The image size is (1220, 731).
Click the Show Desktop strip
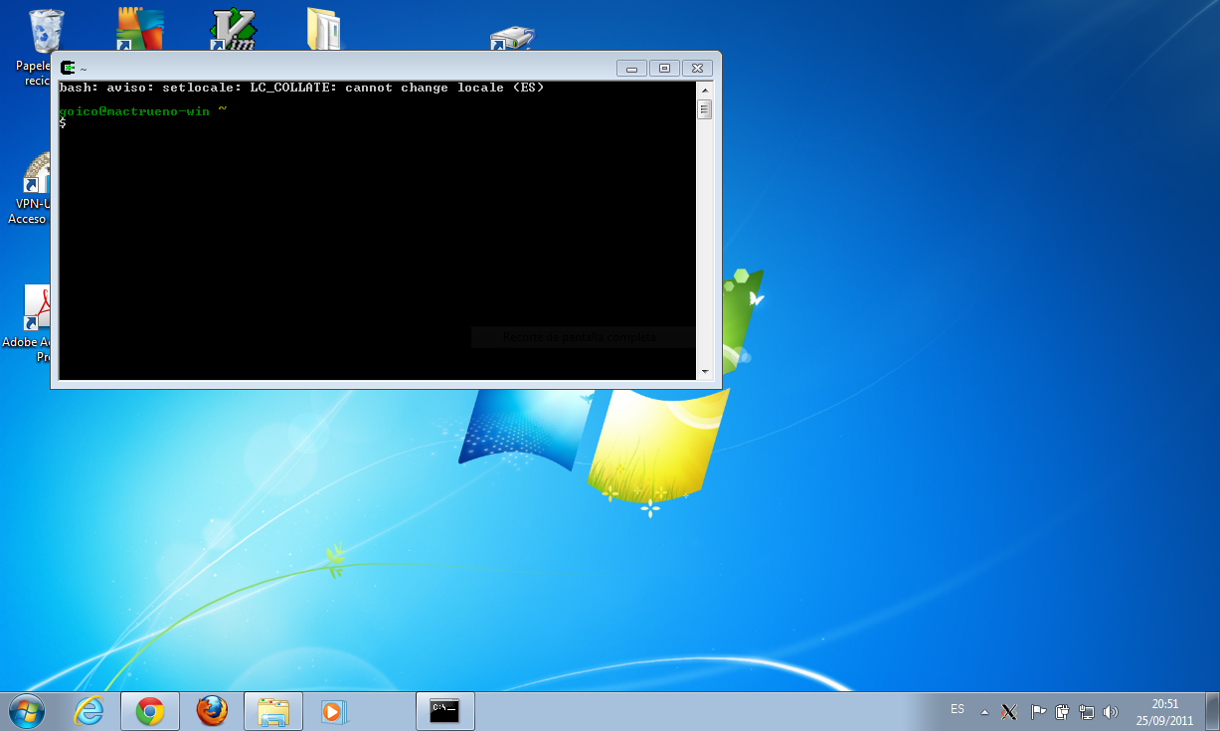coord(1212,711)
